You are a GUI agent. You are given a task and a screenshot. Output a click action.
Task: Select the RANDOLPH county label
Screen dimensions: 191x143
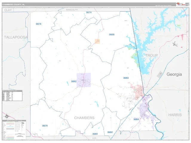[x=72, y=10]
